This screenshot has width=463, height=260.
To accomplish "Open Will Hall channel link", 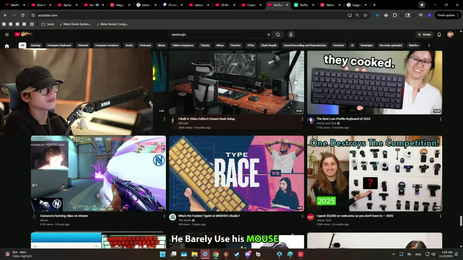I will click(x=183, y=123).
